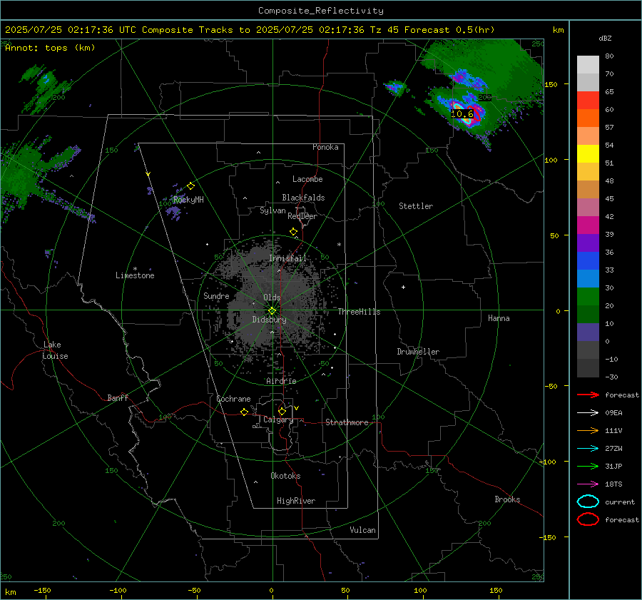Click the Olds town label
Image resolution: width=642 pixels, height=600 pixels.
coord(272,298)
